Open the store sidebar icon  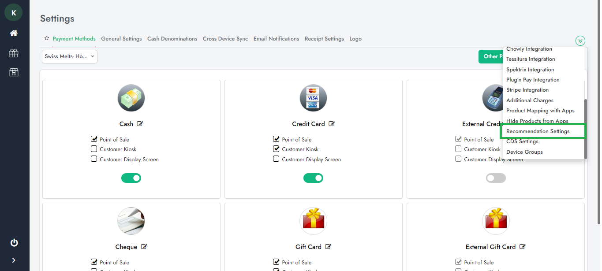pyautogui.click(x=14, y=72)
